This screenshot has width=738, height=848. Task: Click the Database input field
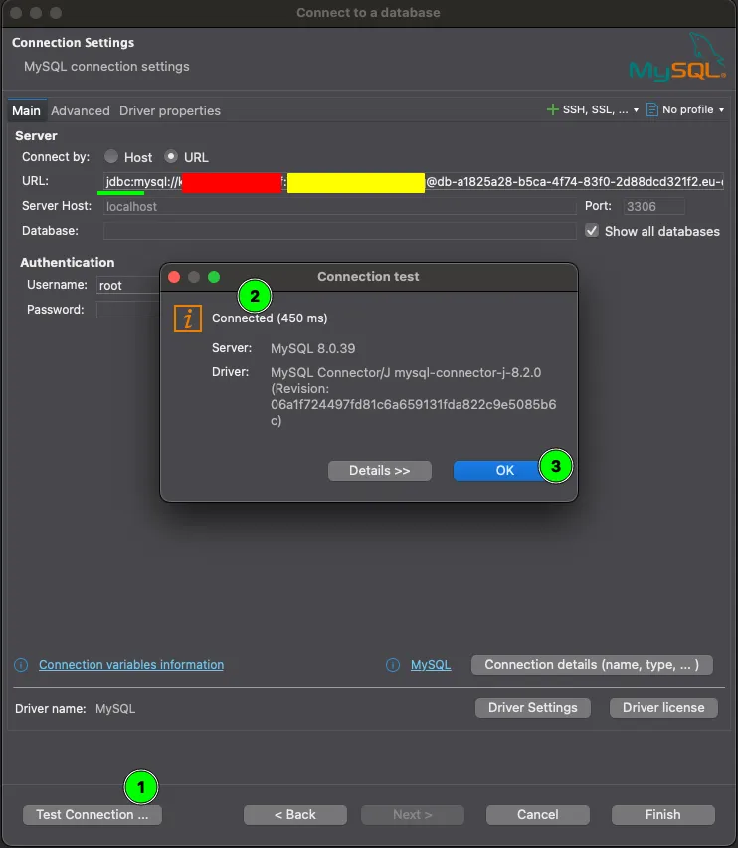tap(340, 231)
